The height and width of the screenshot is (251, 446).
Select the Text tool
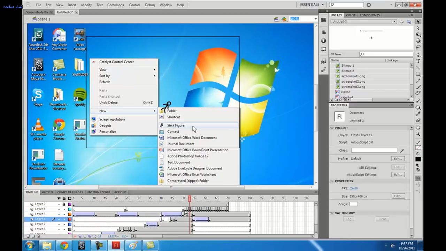point(418,61)
